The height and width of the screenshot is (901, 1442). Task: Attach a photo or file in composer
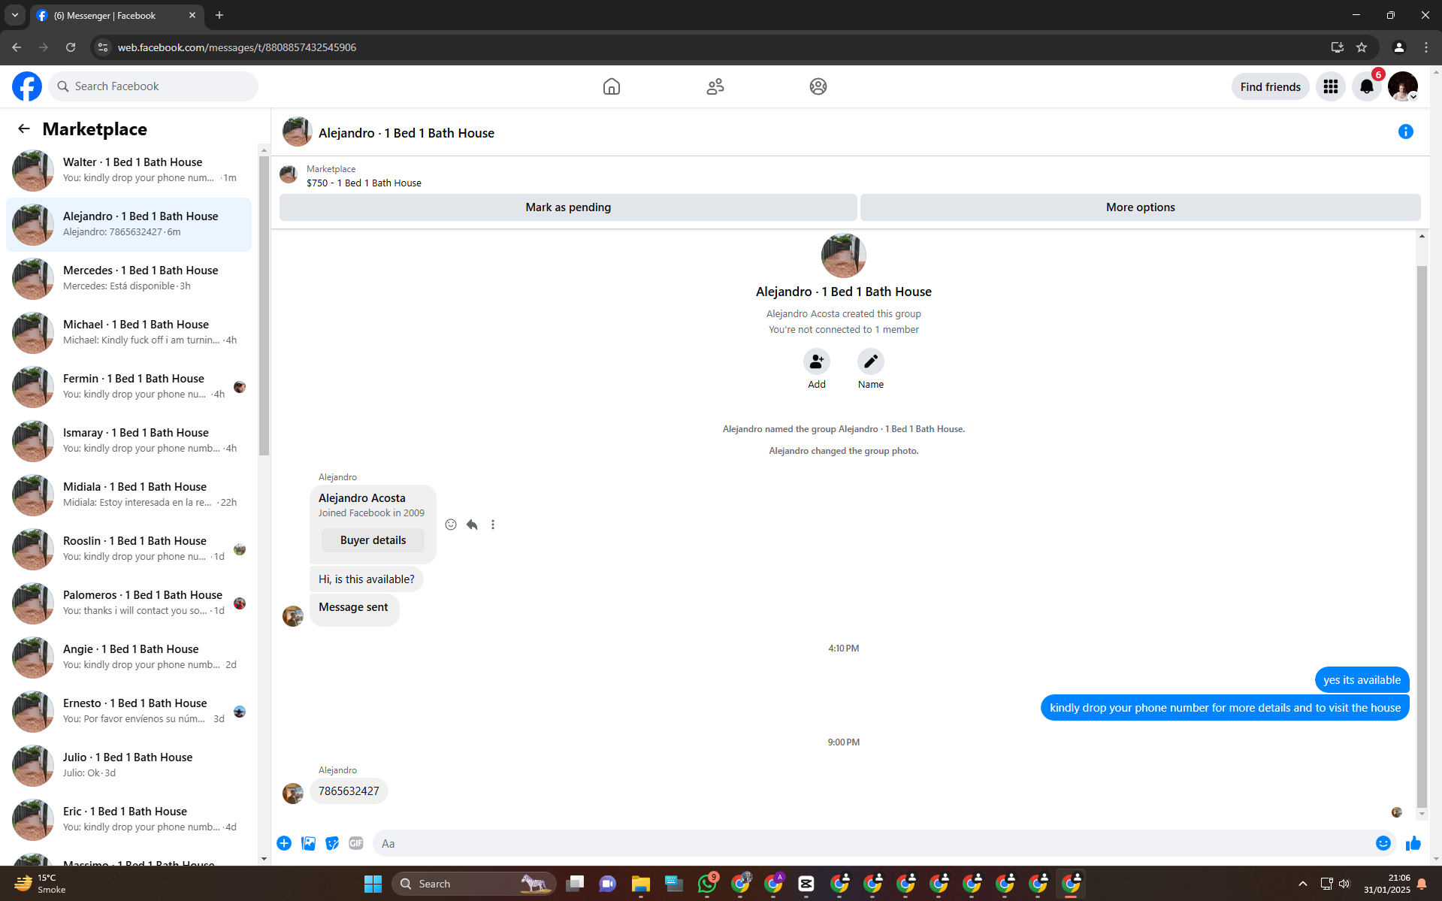tap(308, 843)
